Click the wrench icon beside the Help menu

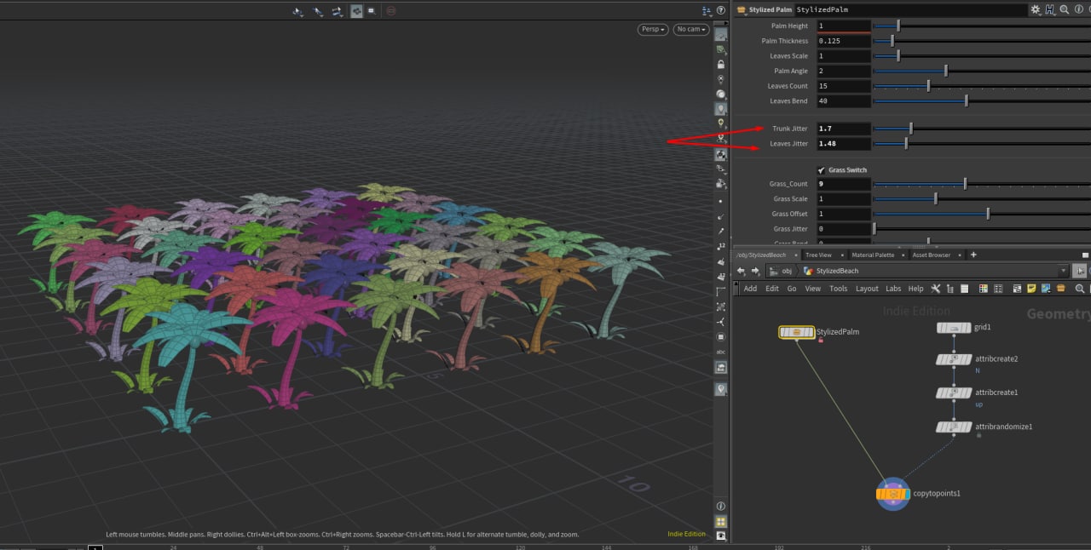[935, 289]
